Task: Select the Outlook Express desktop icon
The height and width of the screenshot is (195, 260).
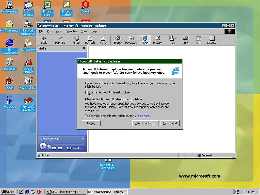Action: point(28,9)
